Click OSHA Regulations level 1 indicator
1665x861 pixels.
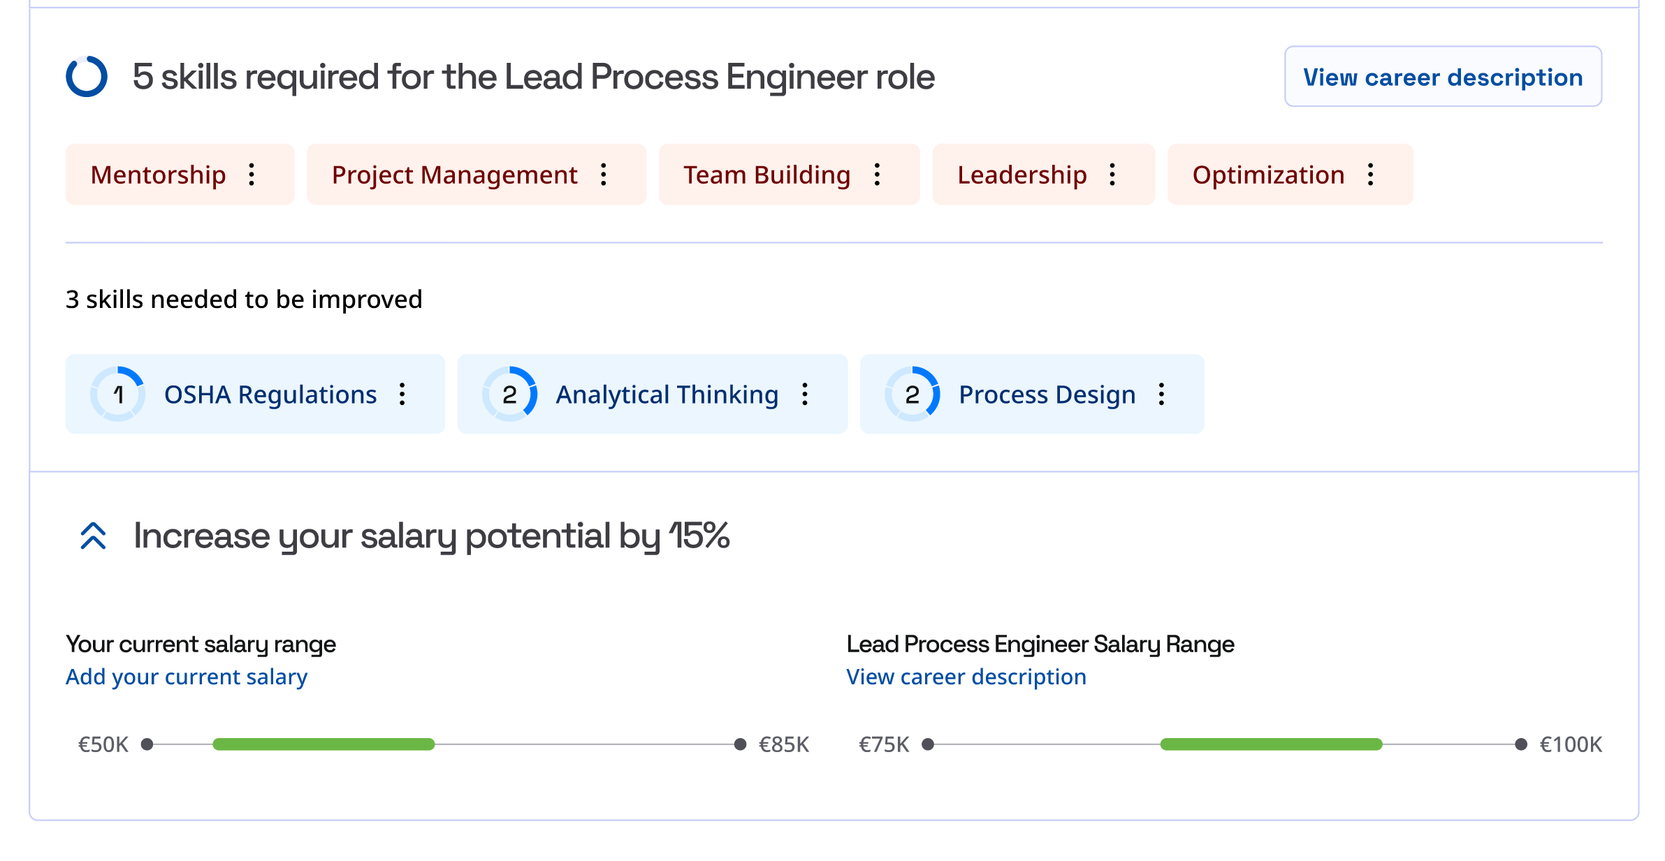coord(118,395)
